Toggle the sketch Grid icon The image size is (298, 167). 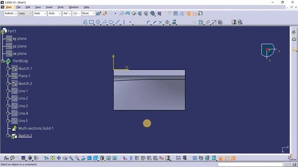click(176, 13)
